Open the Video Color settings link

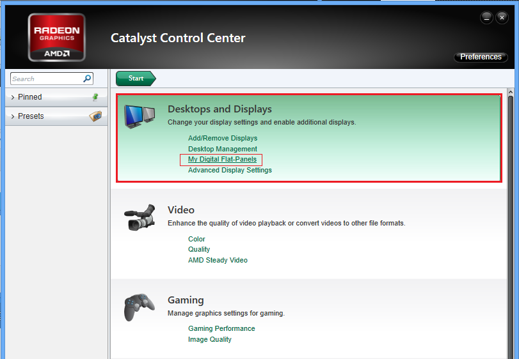(x=196, y=239)
